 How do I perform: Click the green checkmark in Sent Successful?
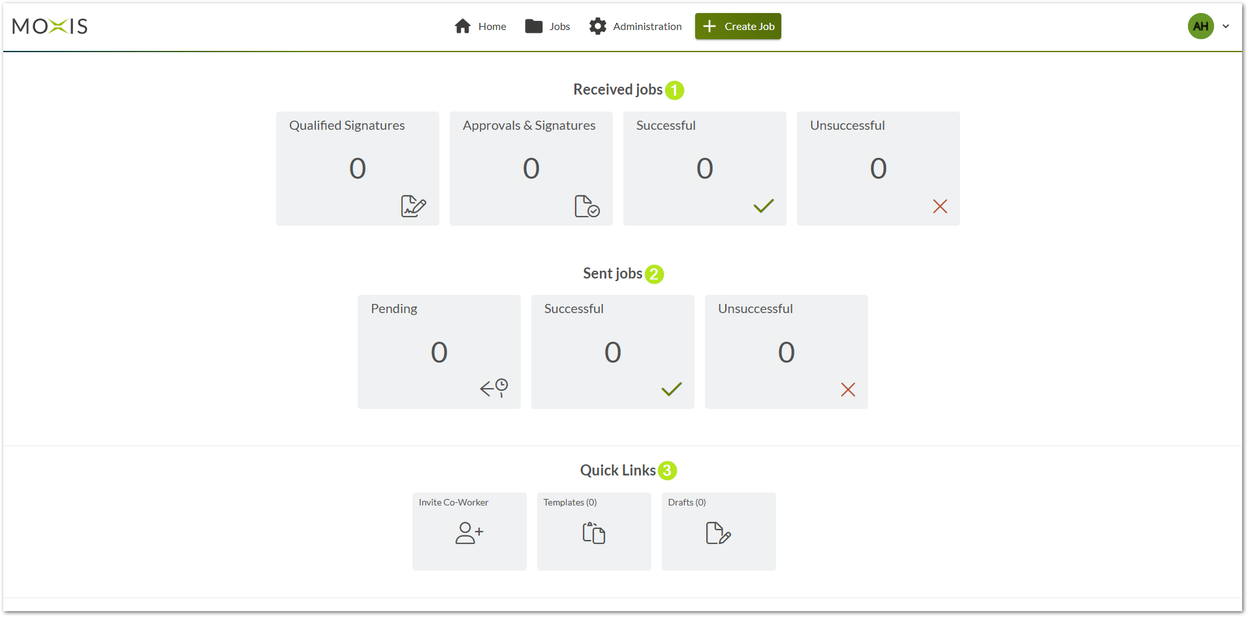[671, 389]
